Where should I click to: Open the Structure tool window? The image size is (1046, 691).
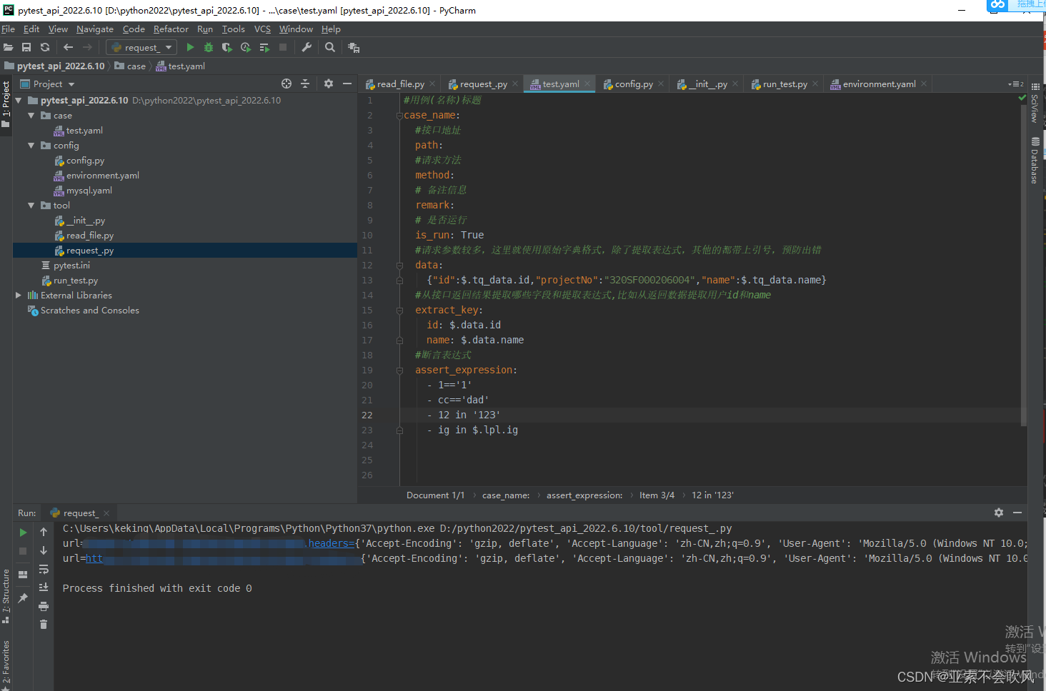[x=6, y=595]
